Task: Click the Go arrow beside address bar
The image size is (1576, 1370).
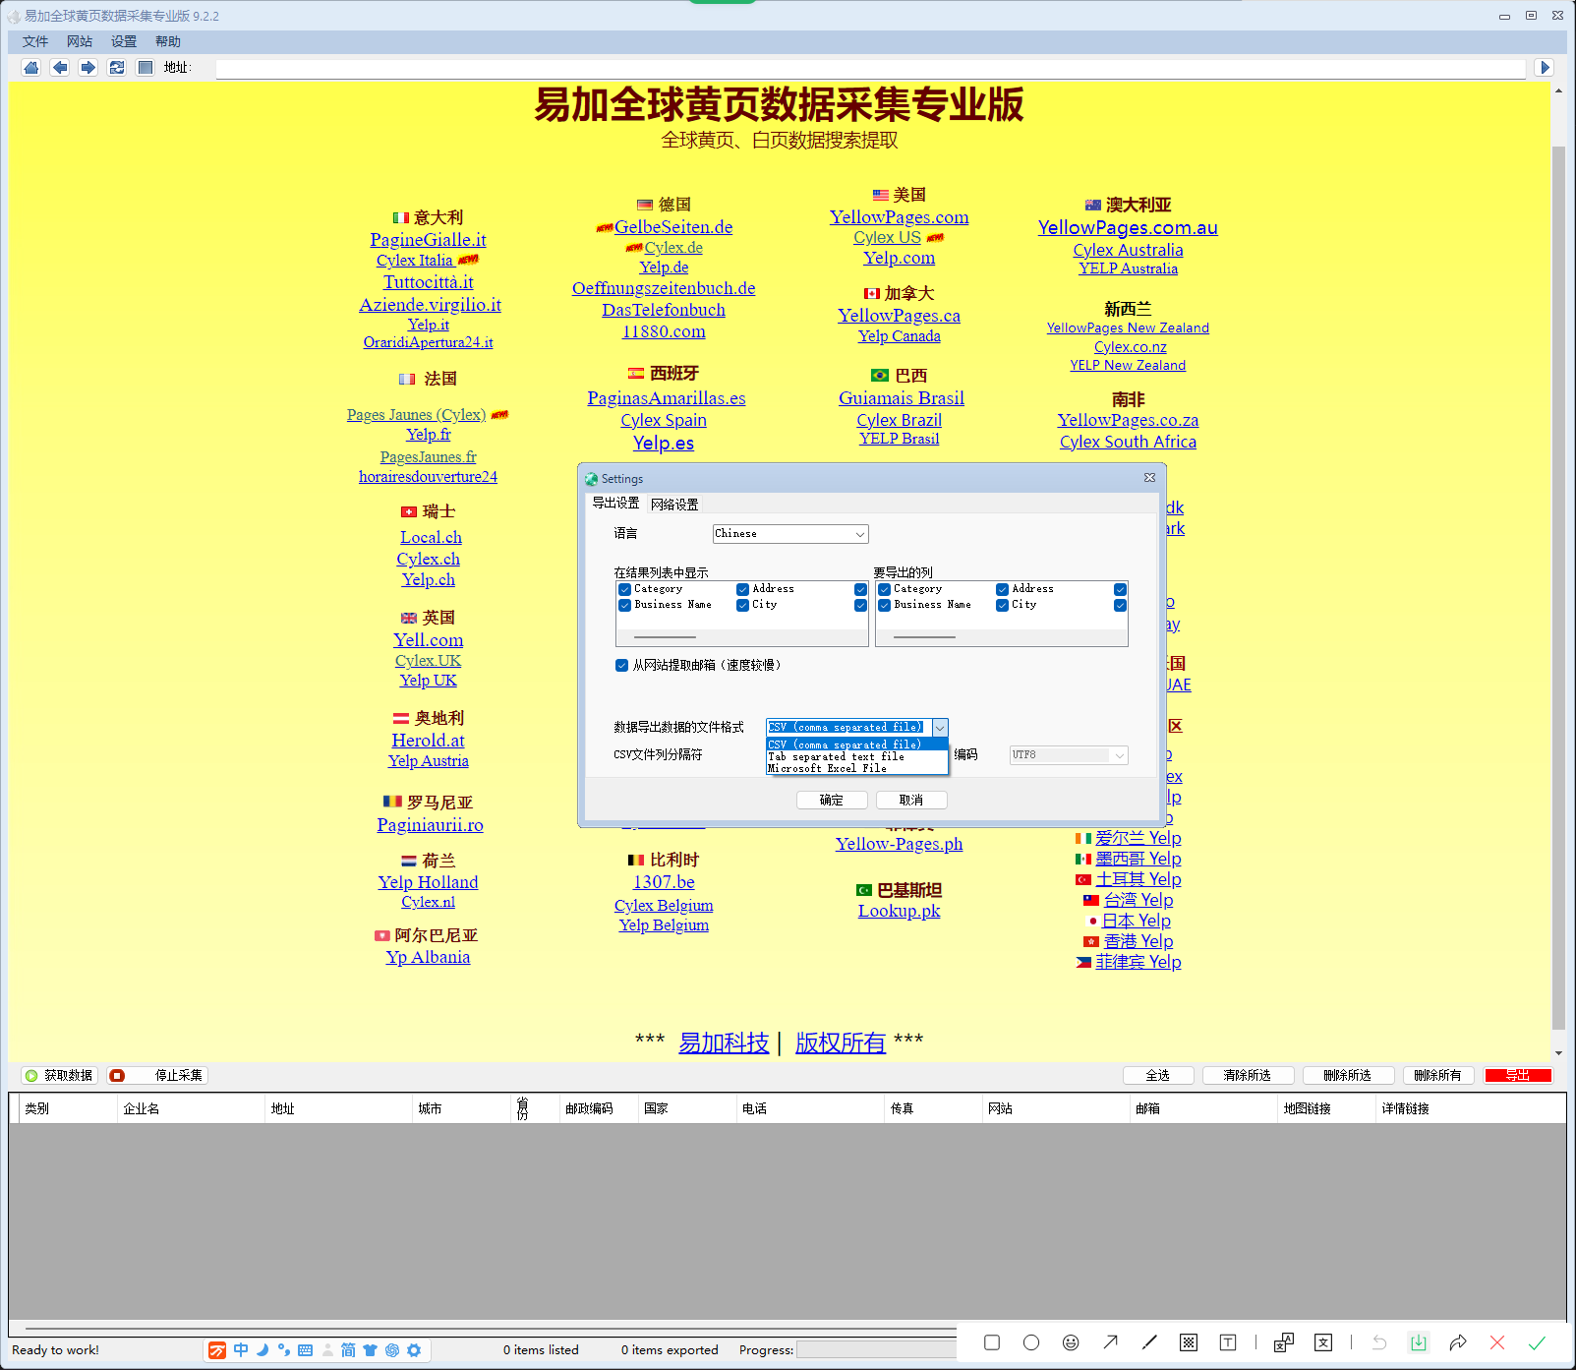Action: 1545,67
